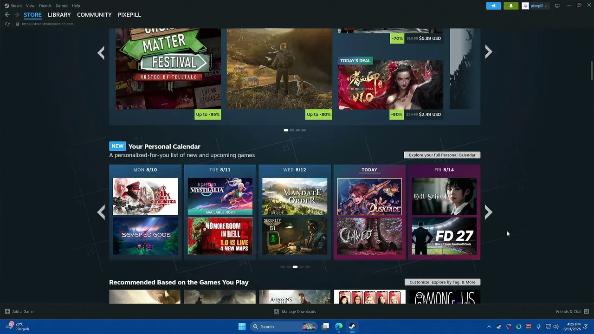Open the No More Room in Hell 2 tile

tap(220, 236)
